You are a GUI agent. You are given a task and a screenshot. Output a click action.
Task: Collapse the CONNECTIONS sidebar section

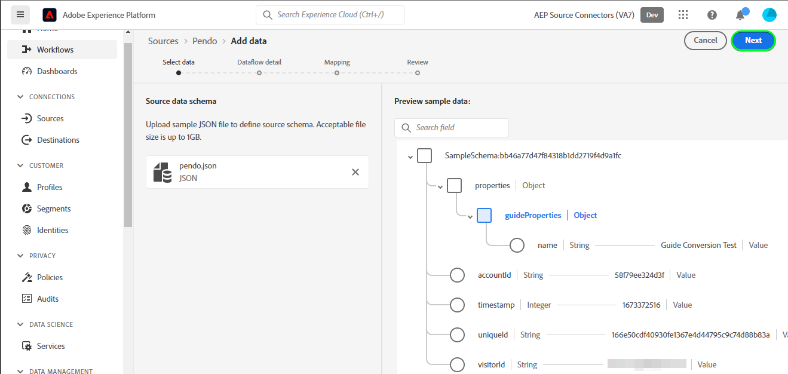[21, 97]
